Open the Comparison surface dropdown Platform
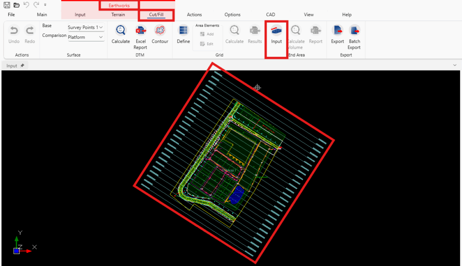This screenshot has height=266, width=462. (86, 37)
